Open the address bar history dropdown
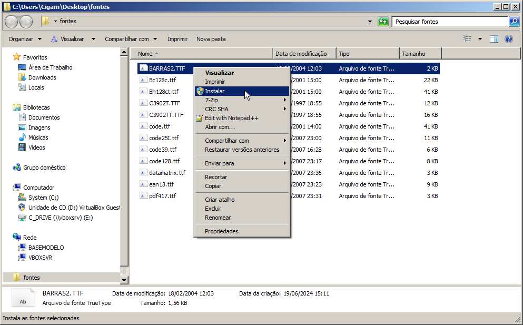 [x=370, y=22]
